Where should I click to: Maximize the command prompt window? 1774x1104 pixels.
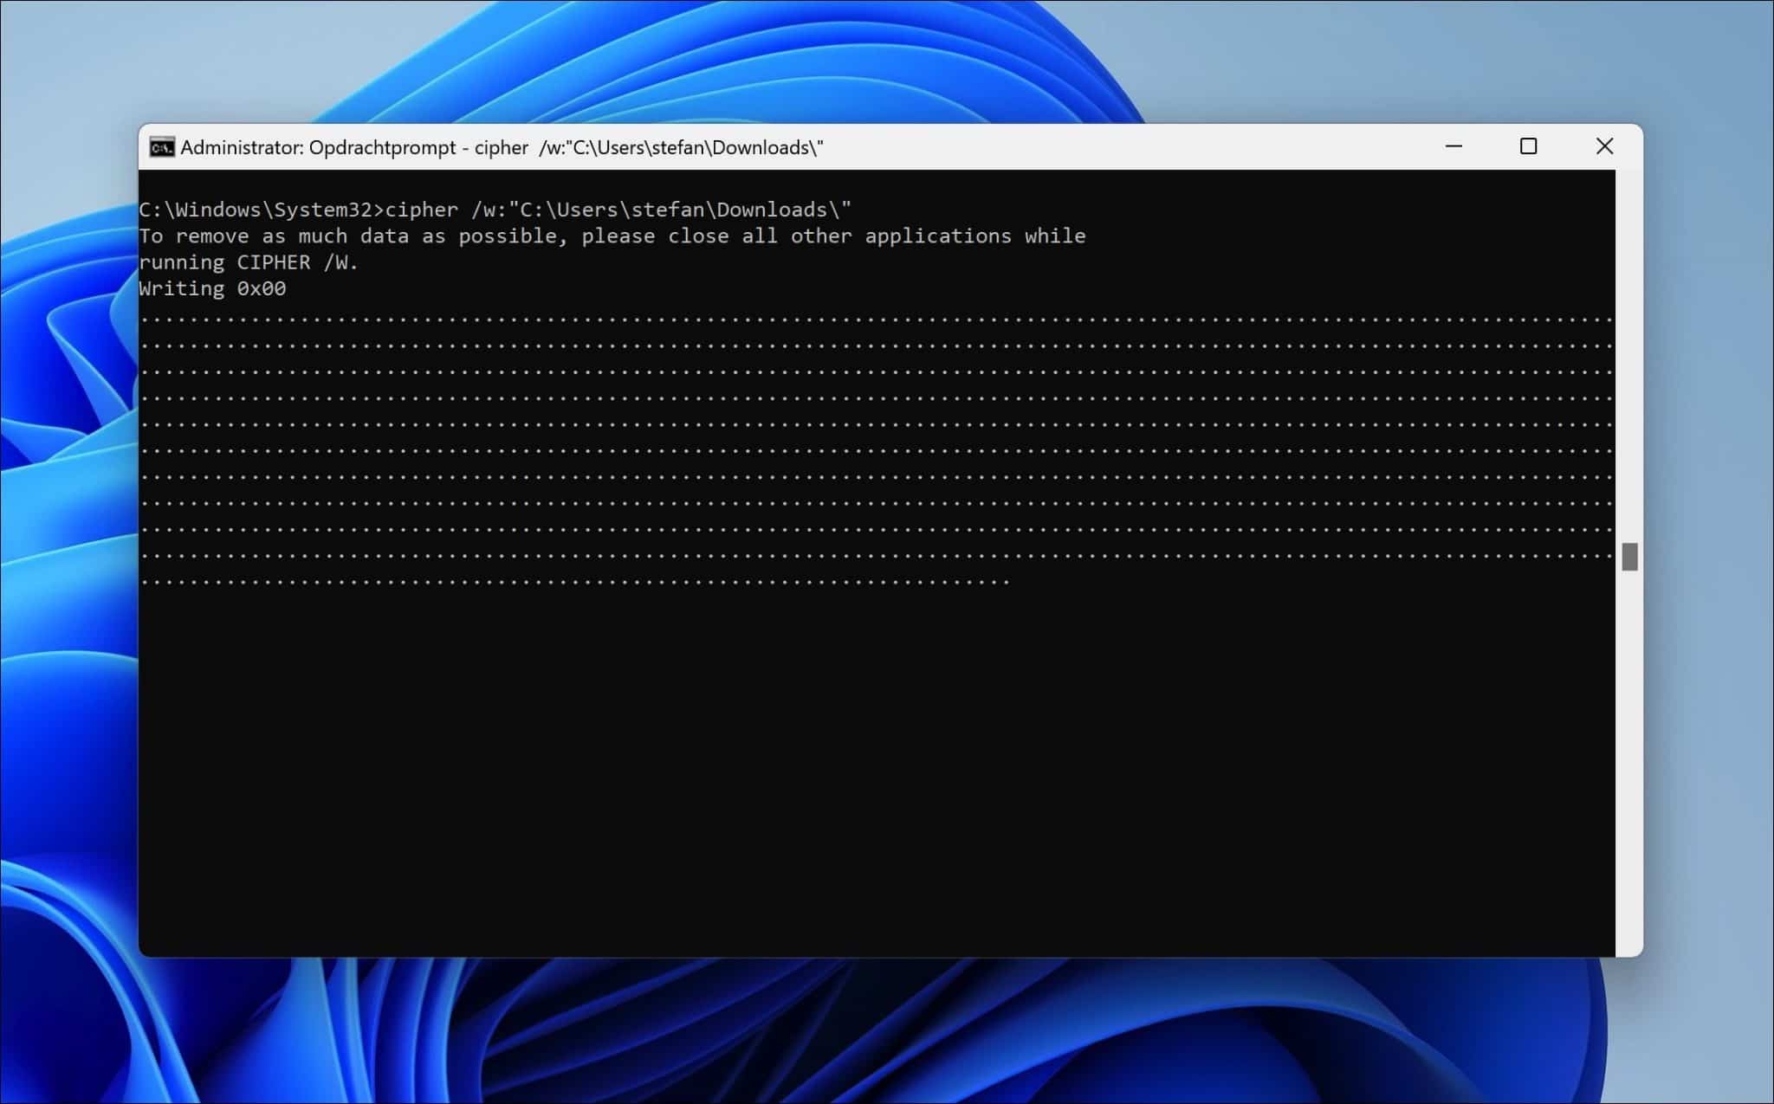click(1529, 147)
